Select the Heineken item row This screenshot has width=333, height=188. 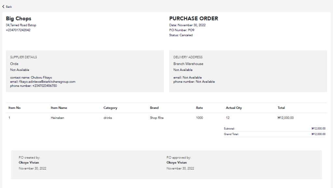(x=166, y=118)
